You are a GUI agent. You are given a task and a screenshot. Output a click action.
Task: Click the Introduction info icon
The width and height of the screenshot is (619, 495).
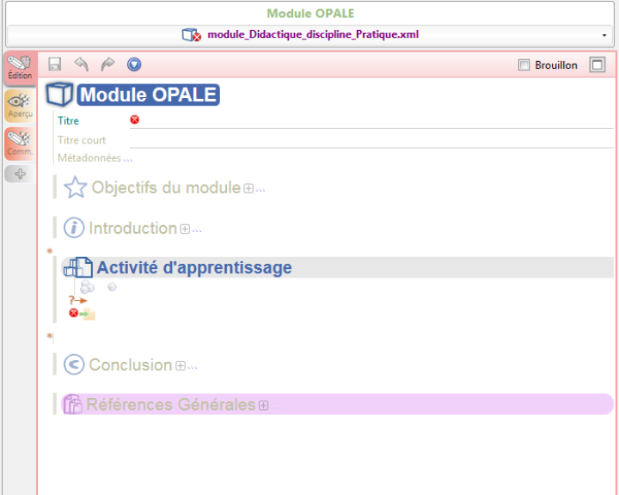pos(74,228)
